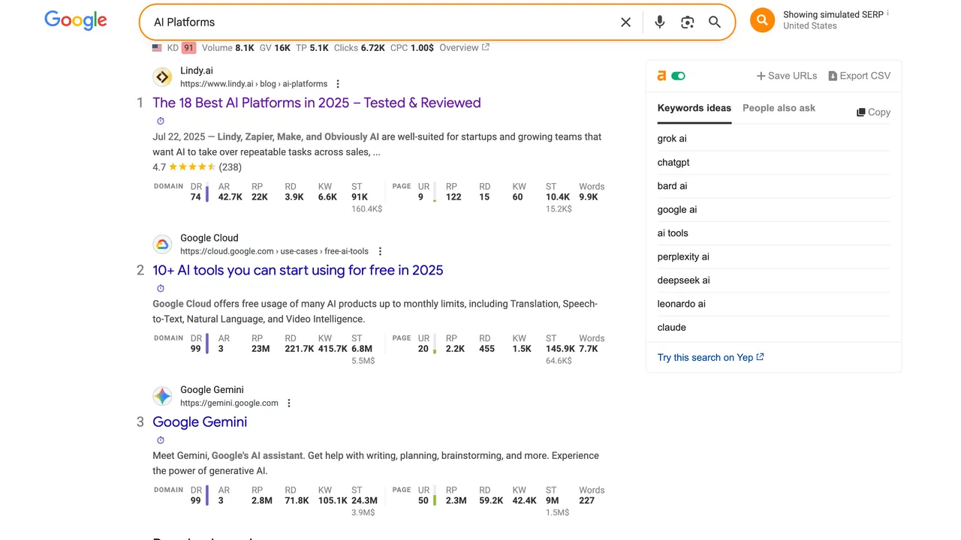Open '10+ AI tools you can start using' result
Viewport: 961px width, 540px height.
298,270
